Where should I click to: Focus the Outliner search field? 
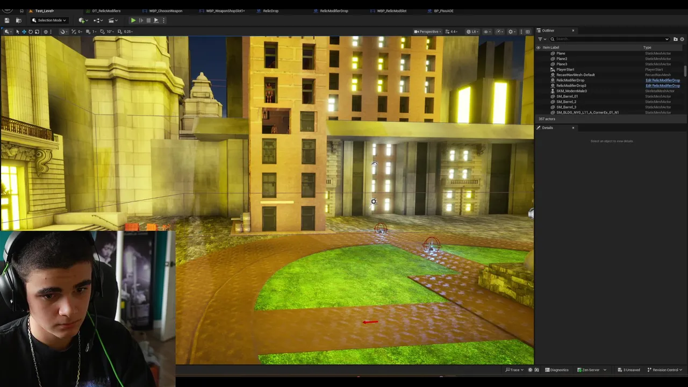610,39
